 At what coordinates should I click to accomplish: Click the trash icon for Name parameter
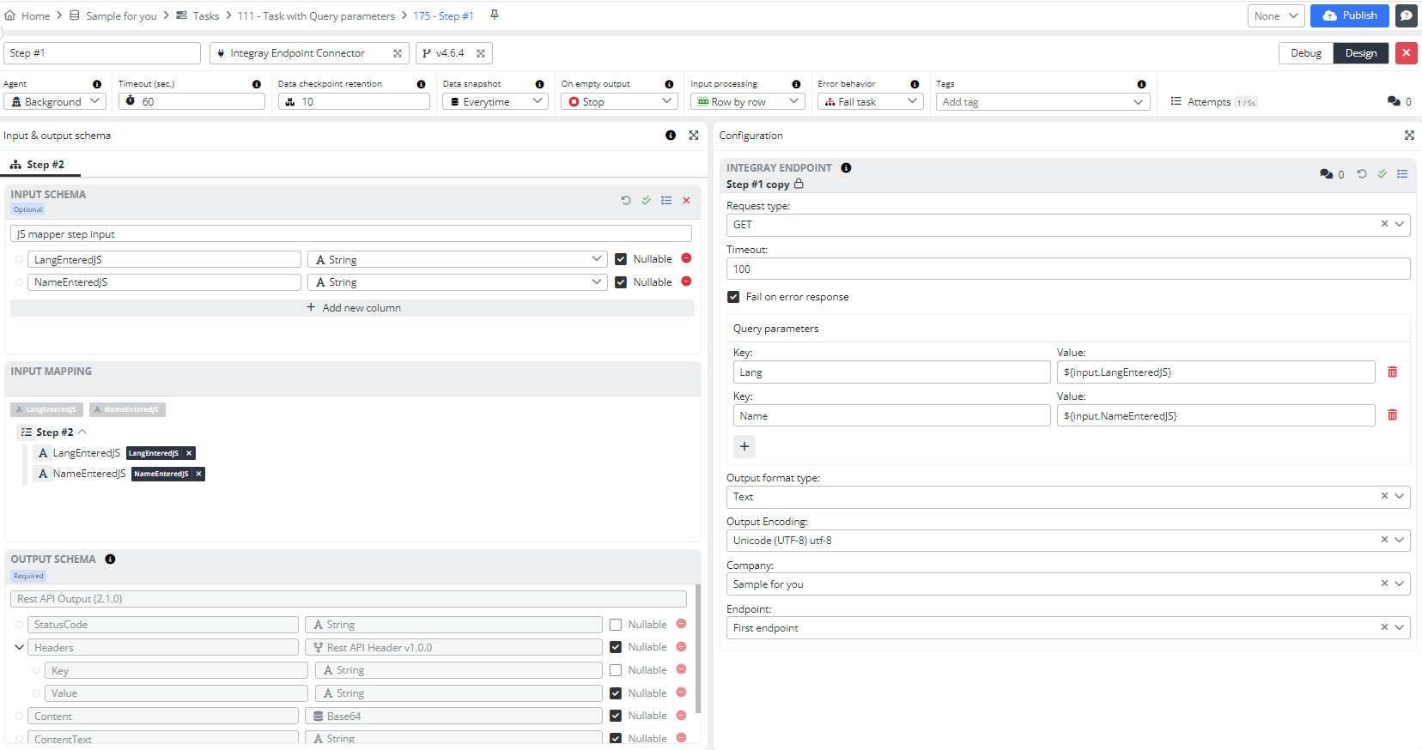(1392, 415)
